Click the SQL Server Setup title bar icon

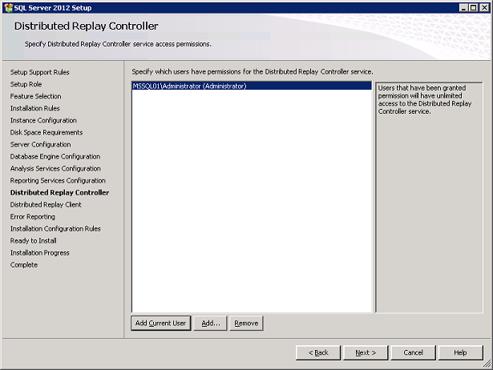(9, 7)
